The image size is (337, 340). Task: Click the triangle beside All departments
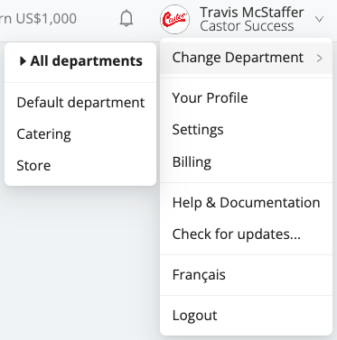[23, 61]
